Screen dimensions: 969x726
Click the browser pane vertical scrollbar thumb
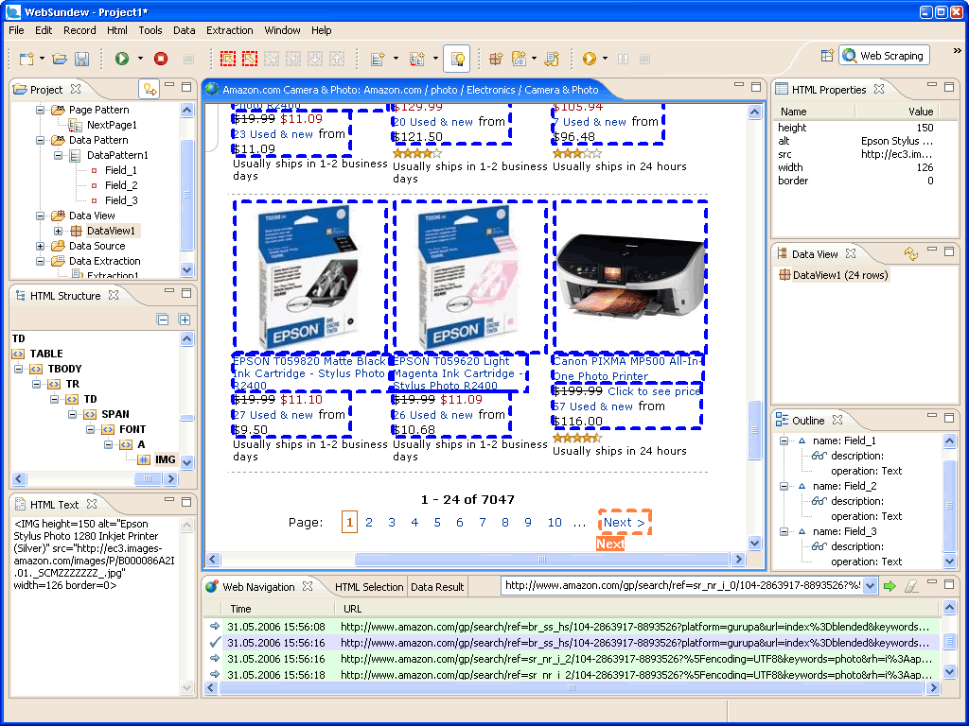pyautogui.click(x=754, y=430)
